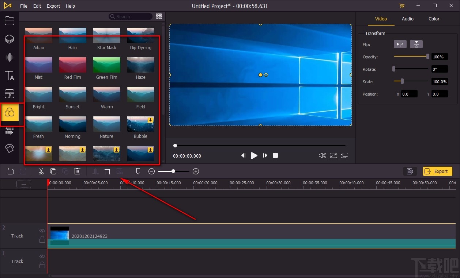Open the Media folder panel in sidebar
The height and width of the screenshot is (278, 460).
click(10, 21)
